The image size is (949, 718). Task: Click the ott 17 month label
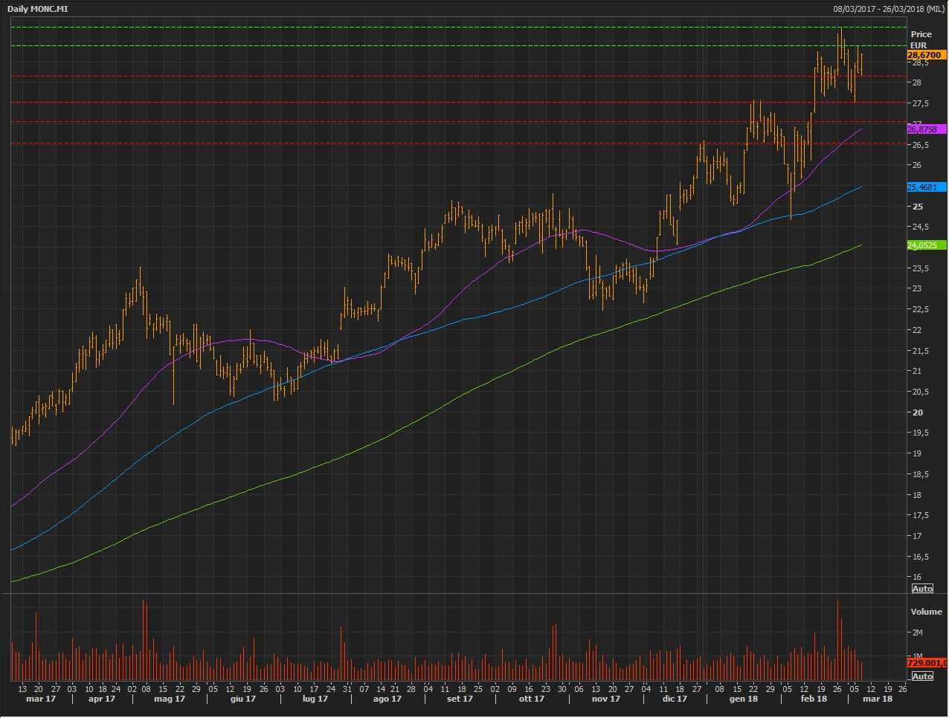click(x=531, y=699)
